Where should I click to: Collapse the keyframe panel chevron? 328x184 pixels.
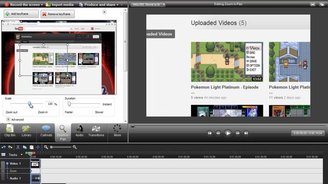pos(105,12)
